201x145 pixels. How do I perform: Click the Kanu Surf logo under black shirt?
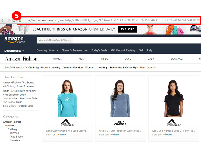click(174, 123)
